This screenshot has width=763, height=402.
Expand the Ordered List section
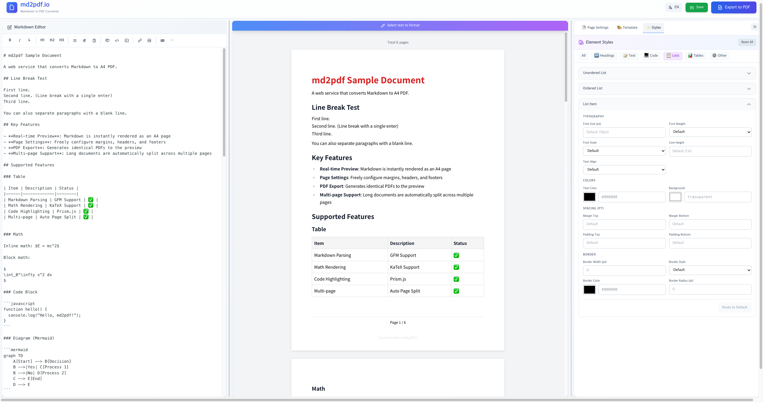tap(666, 88)
